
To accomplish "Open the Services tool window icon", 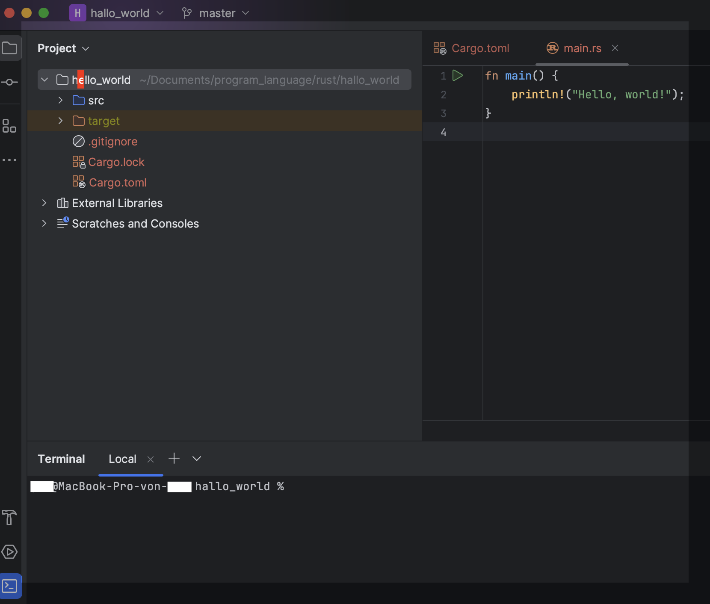I will point(9,552).
